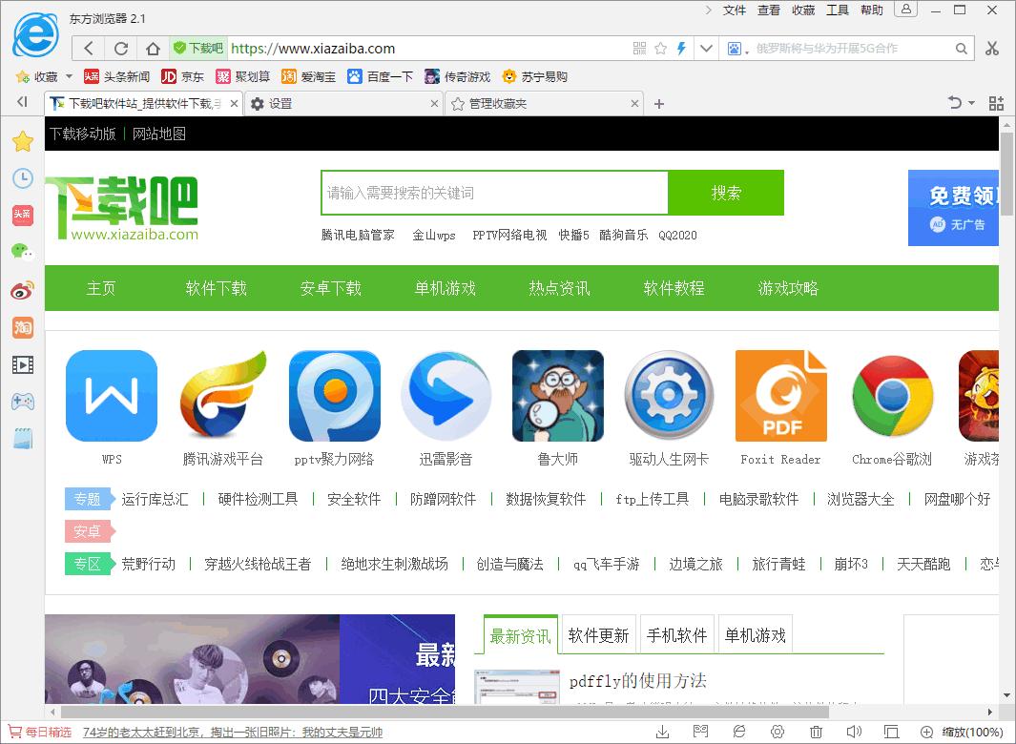Open the notepad sidebar icon
The height and width of the screenshot is (744, 1016).
coord(23,439)
